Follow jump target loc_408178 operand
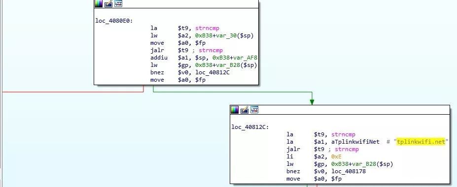 pos(349,171)
